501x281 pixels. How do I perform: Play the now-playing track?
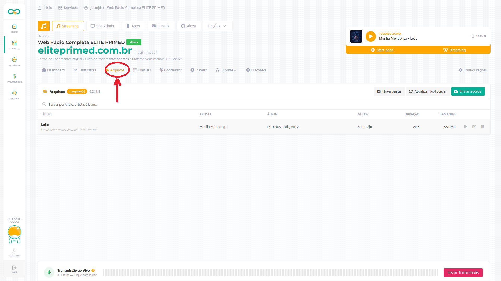click(x=371, y=36)
